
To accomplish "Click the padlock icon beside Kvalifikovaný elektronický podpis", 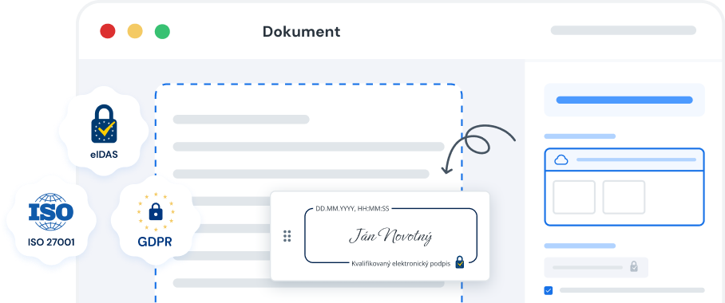I will pos(460,262).
